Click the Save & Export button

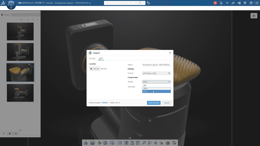pyautogui.click(x=154, y=103)
